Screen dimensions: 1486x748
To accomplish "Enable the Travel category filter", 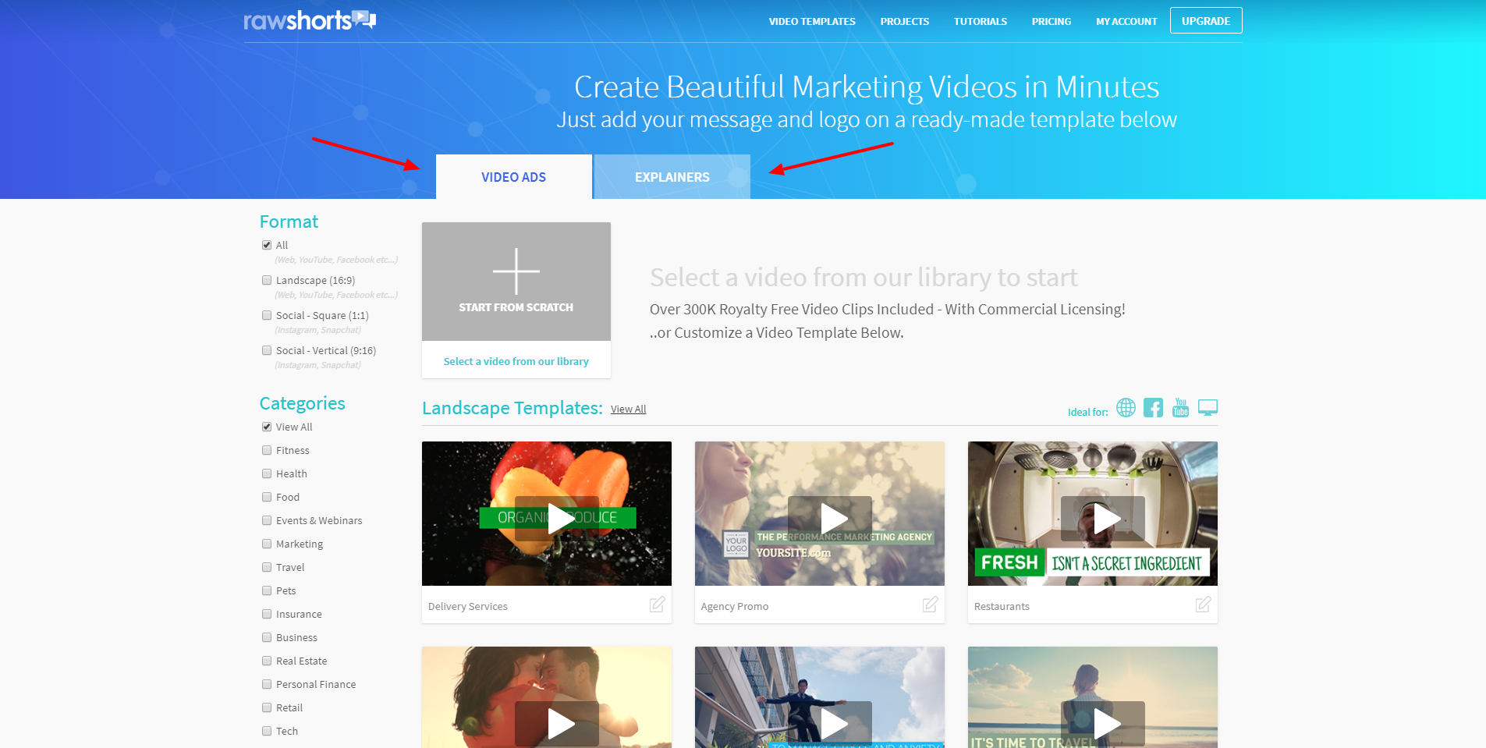I will (x=267, y=567).
